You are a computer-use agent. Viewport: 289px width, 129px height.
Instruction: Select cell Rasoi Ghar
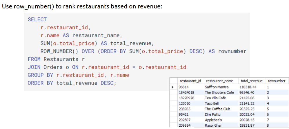[213, 126]
